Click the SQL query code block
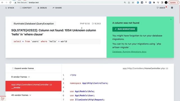Screen dimensions: 180x101 coord(56,41)
